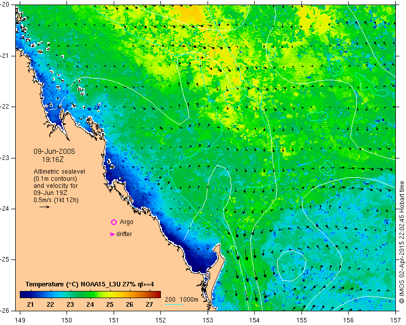406x325 pixels.
Task: Click the longitude label 156
Action: click(x=349, y=320)
